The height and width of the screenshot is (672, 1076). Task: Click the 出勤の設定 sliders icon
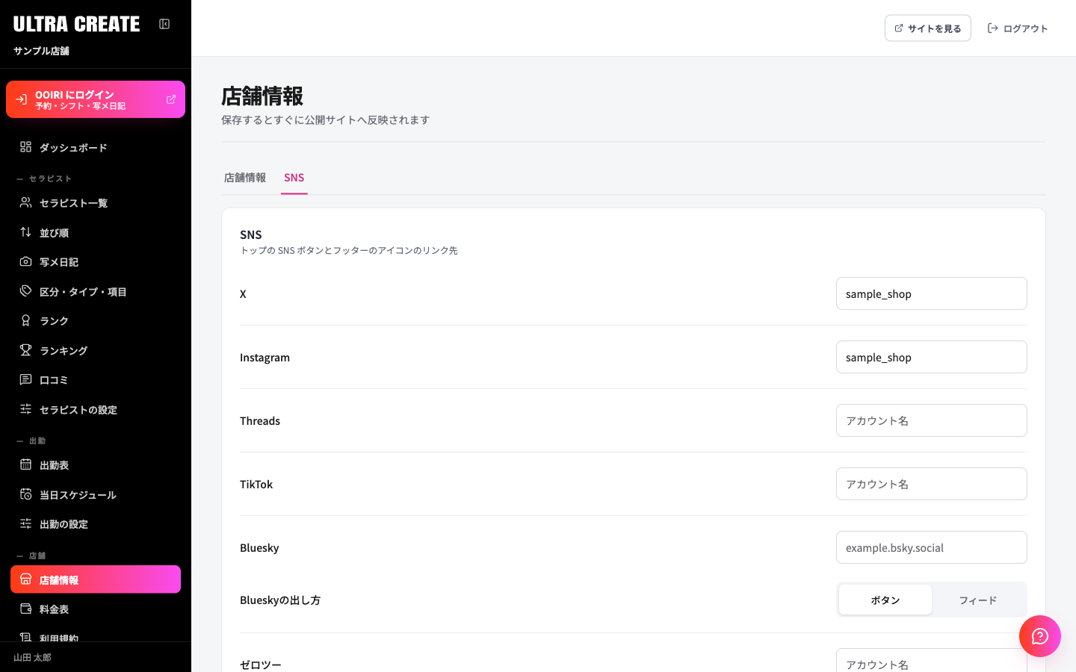[25, 523]
